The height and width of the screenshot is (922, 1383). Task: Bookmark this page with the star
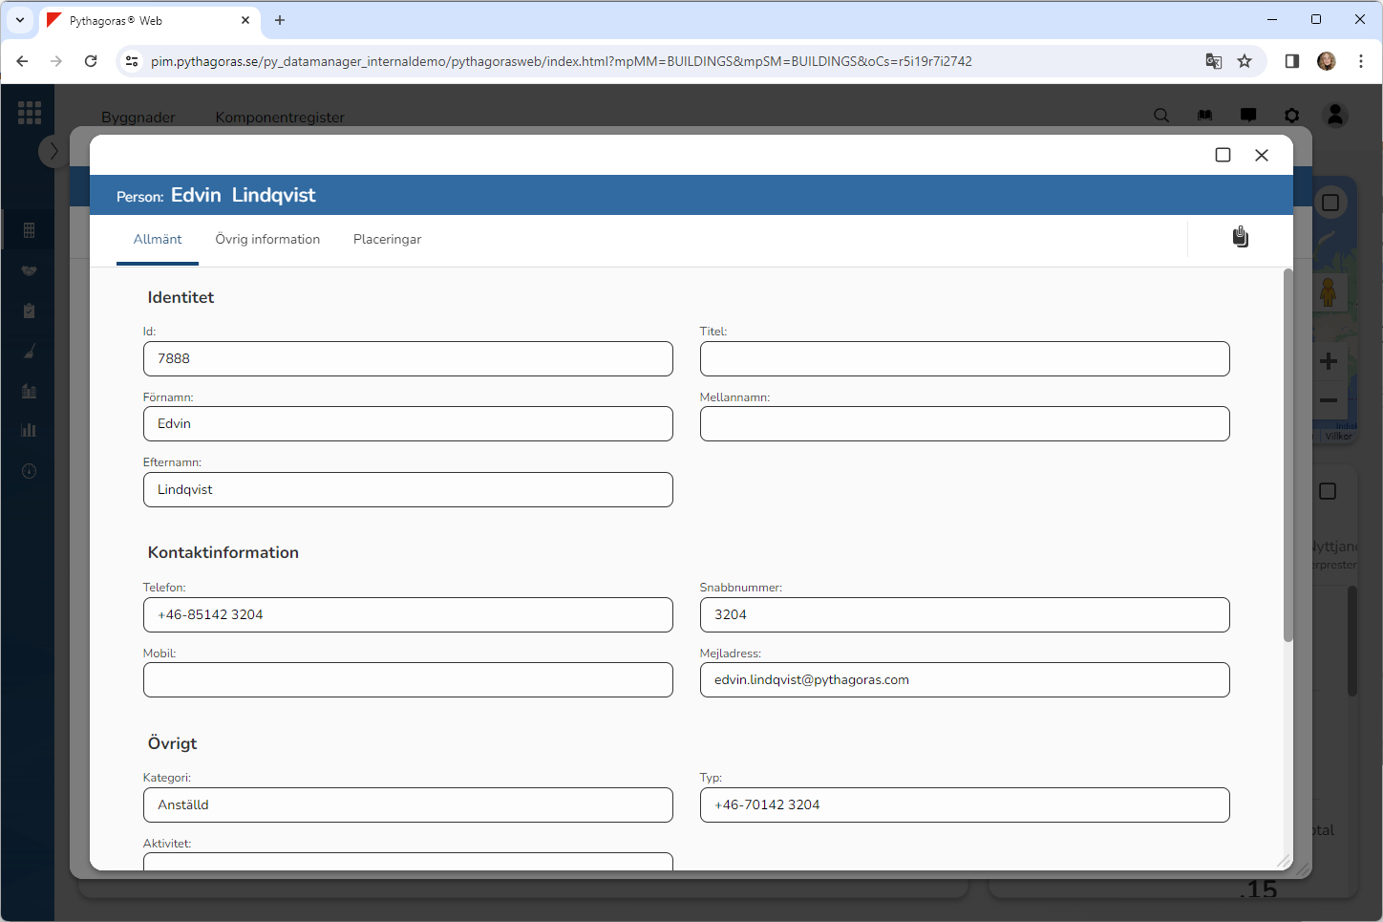coord(1245,61)
